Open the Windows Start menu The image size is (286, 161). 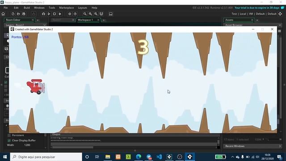[x=5, y=157]
